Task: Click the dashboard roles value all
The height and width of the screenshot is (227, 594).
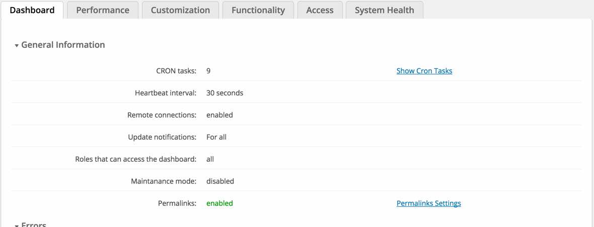Action: point(210,159)
